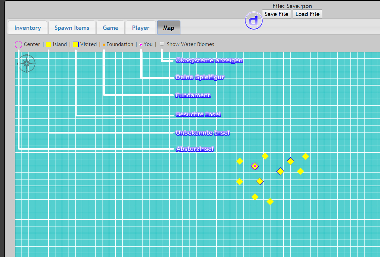Open the Inventory tab
This screenshot has width=380, height=257.
pyautogui.click(x=28, y=28)
